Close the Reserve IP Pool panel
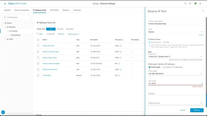 (x=203, y=11)
